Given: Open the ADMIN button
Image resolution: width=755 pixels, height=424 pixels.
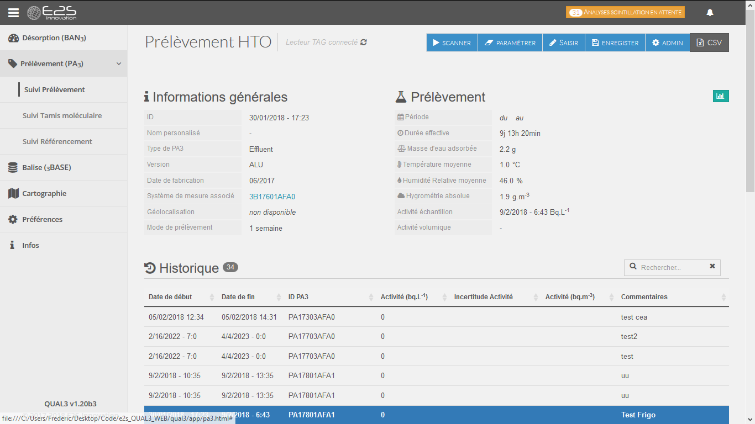Looking at the screenshot, I should click(667, 43).
